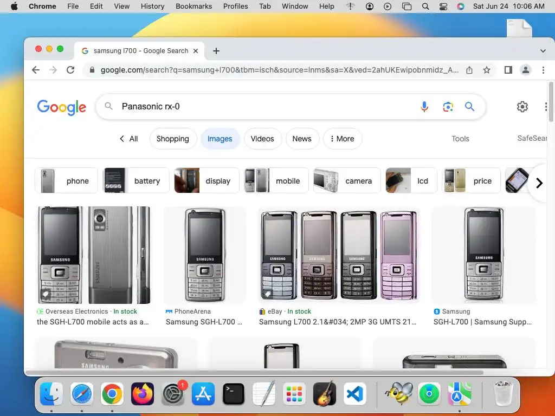Click the voice search microphone icon
This screenshot has width=555, height=416.
424,107
